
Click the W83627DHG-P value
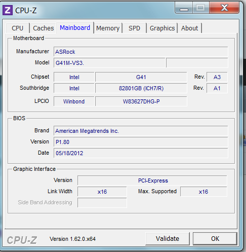pyautogui.click(x=141, y=101)
